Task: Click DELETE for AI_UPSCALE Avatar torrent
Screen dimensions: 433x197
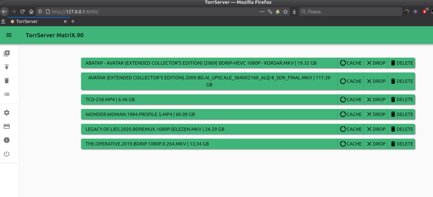Action: click(x=402, y=81)
